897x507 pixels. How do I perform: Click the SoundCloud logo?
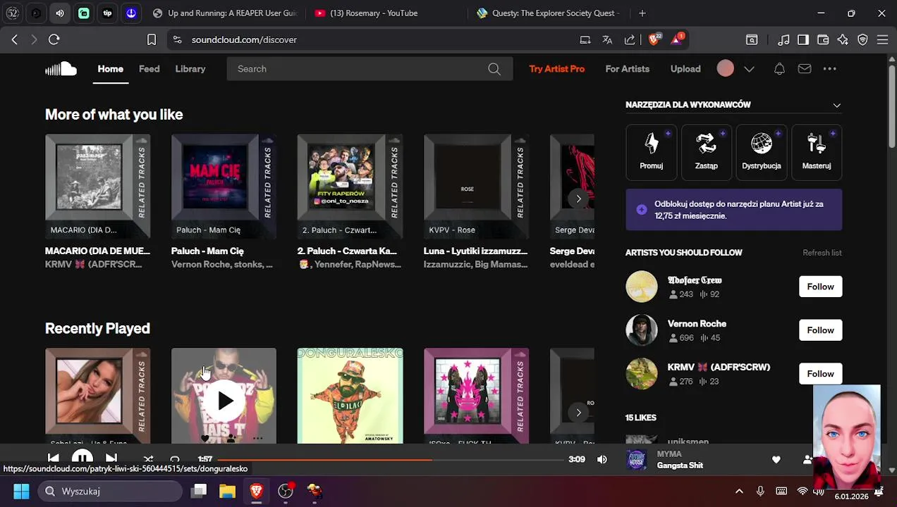pyautogui.click(x=61, y=69)
